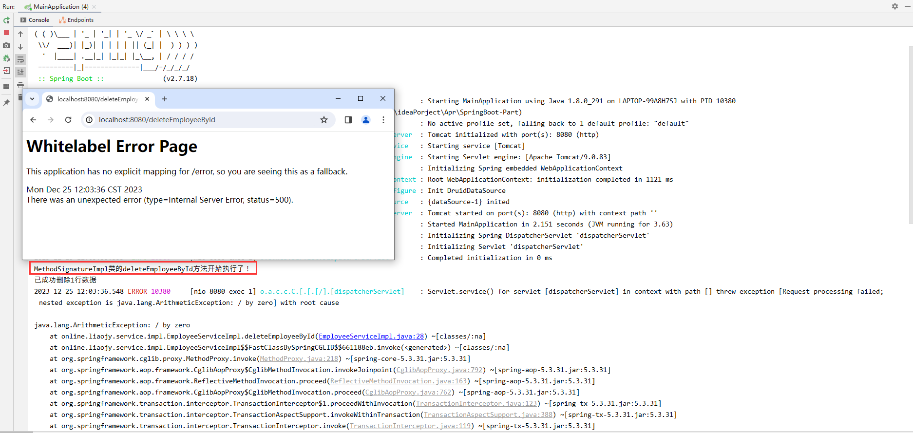Open the MethodProxy.java:218 stack trace link
This screenshot has width=913, height=433.
tap(299, 358)
